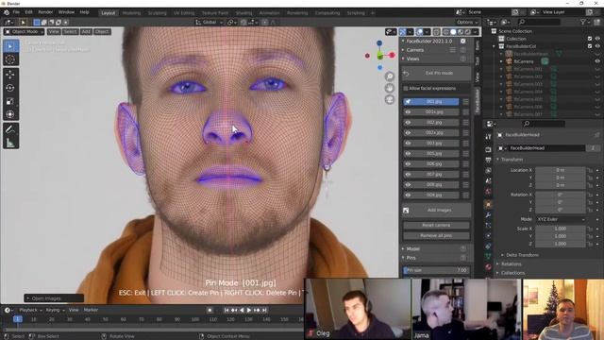Select the Move tool
604x340 pixels.
pyautogui.click(x=10, y=74)
